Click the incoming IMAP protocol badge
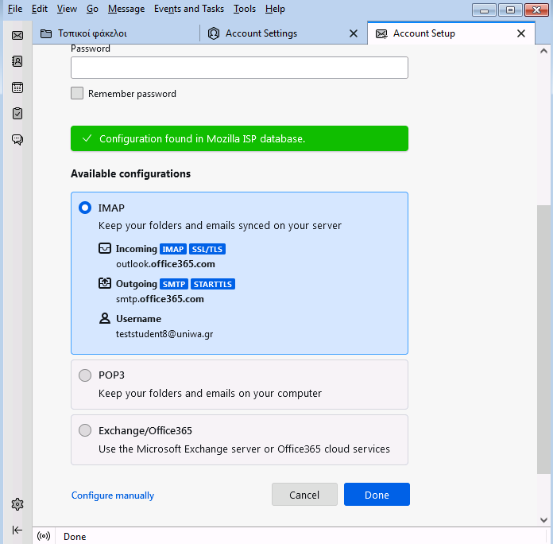Screen dimensions: 553x544 point(173,249)
